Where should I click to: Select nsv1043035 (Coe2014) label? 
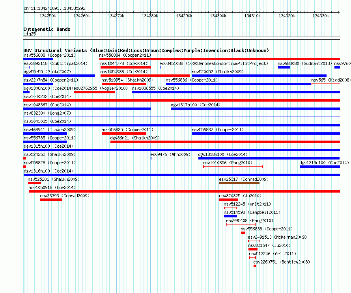[47, 121]
